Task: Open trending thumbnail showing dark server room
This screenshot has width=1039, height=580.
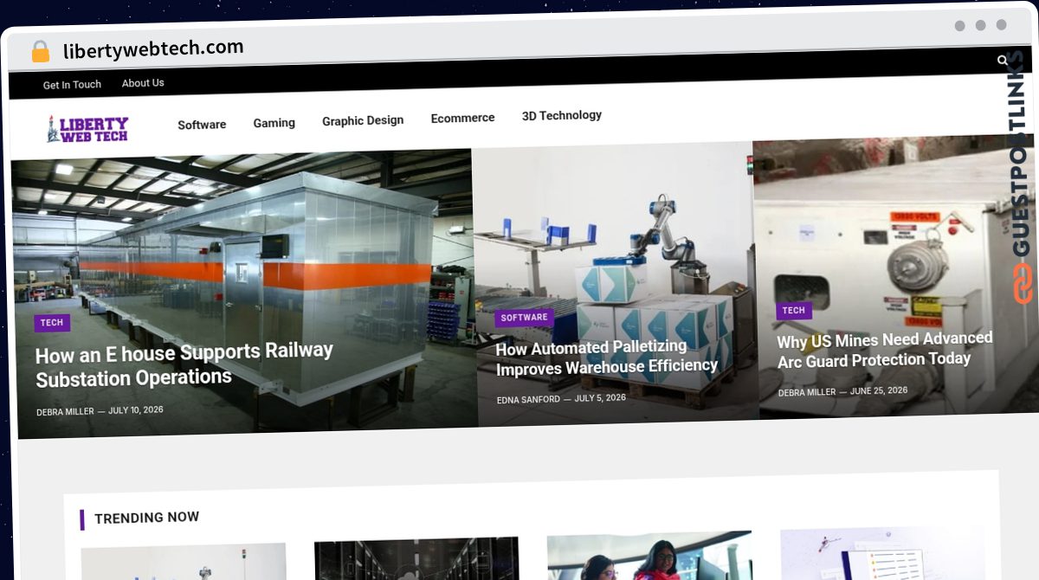Action: [416, 558]
